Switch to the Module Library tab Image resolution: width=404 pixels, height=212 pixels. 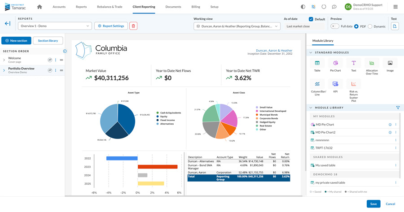point(323,41)
